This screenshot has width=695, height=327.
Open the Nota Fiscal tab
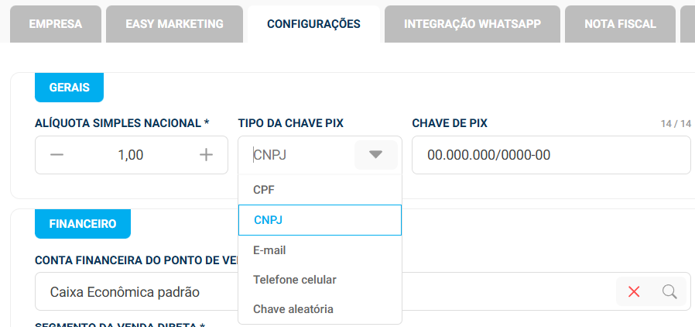(620, 24)
